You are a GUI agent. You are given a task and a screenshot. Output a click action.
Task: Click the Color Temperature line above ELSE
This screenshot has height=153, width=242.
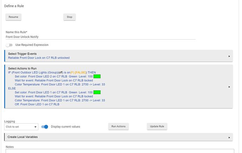point(60,84)
